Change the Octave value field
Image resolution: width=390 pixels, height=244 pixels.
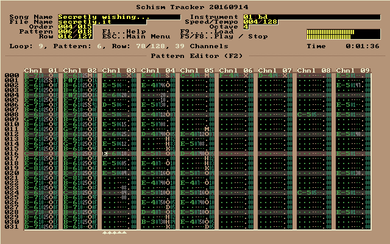pyautogui.click(x=246, y=27)
